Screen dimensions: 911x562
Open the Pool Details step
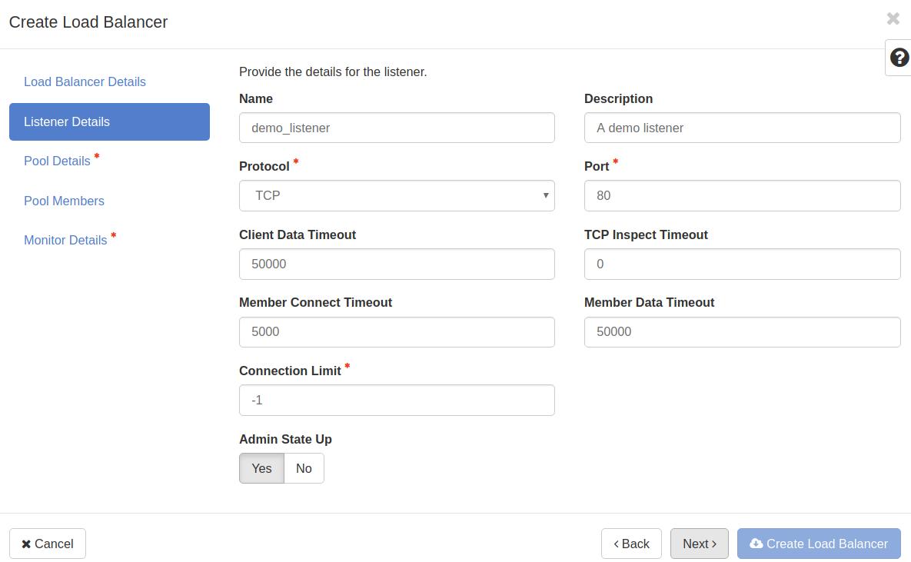[x=57, y=161]
